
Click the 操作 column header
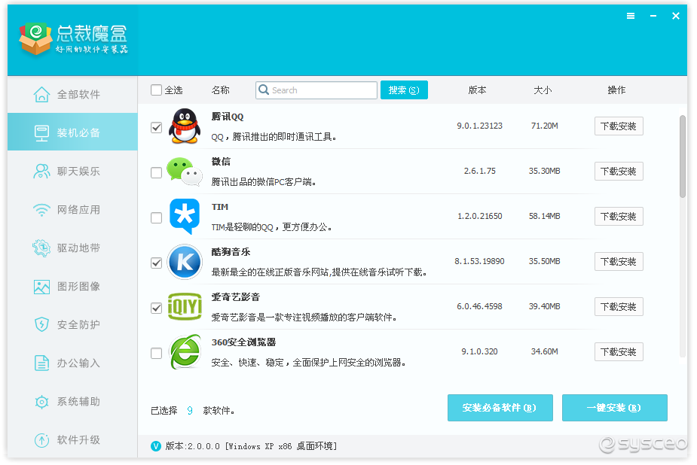[616, 90]
